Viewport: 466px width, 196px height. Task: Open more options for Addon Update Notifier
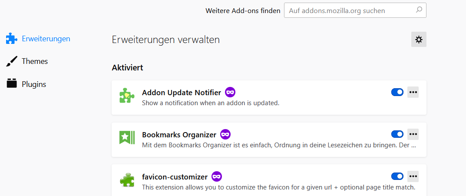413,92
